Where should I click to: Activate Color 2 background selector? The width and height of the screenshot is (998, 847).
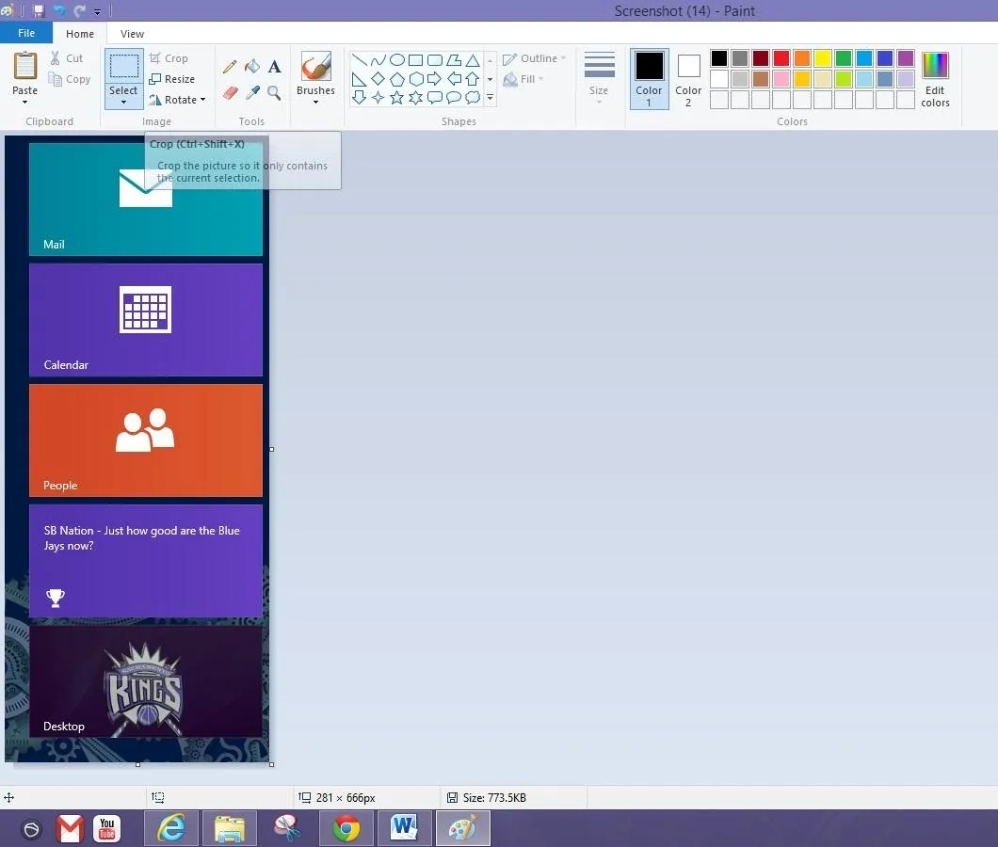coord(688,79)
